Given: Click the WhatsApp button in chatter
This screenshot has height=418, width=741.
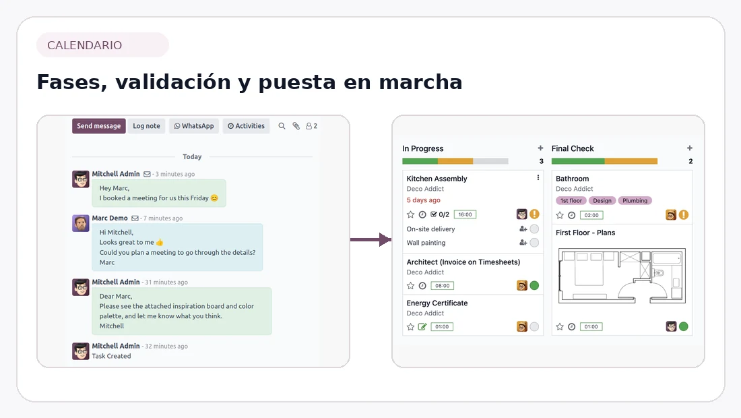Looking at the screenshot, I should [194, 126].
